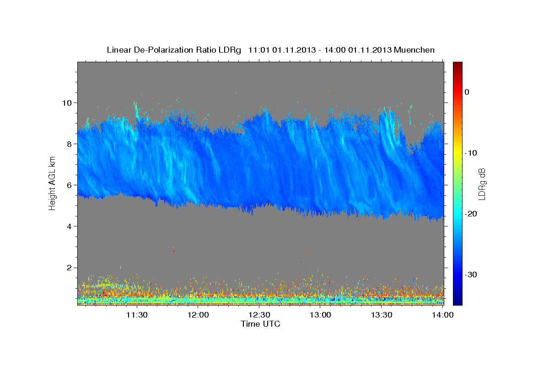Viewport: 549px width, 366px height.
Task: Click the 'Height AGL km' axis label
Action: pos(52,183)
